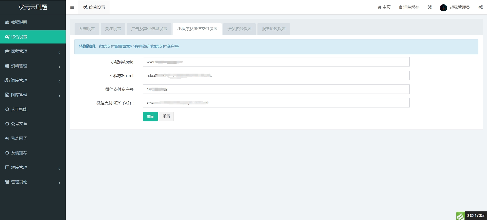Click the windows icon for 资料管理
The width and height of the screenshot is (487, 220).
[x=7, y=66]
